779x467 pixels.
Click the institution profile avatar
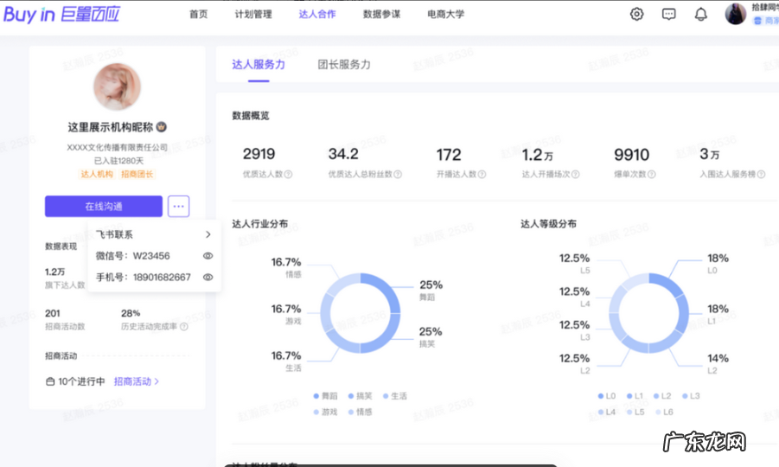click(117, 86)
